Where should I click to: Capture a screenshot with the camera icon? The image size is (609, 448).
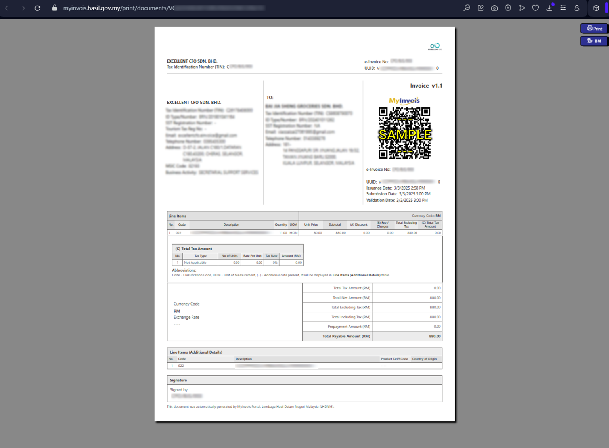(x=494, y=8)
